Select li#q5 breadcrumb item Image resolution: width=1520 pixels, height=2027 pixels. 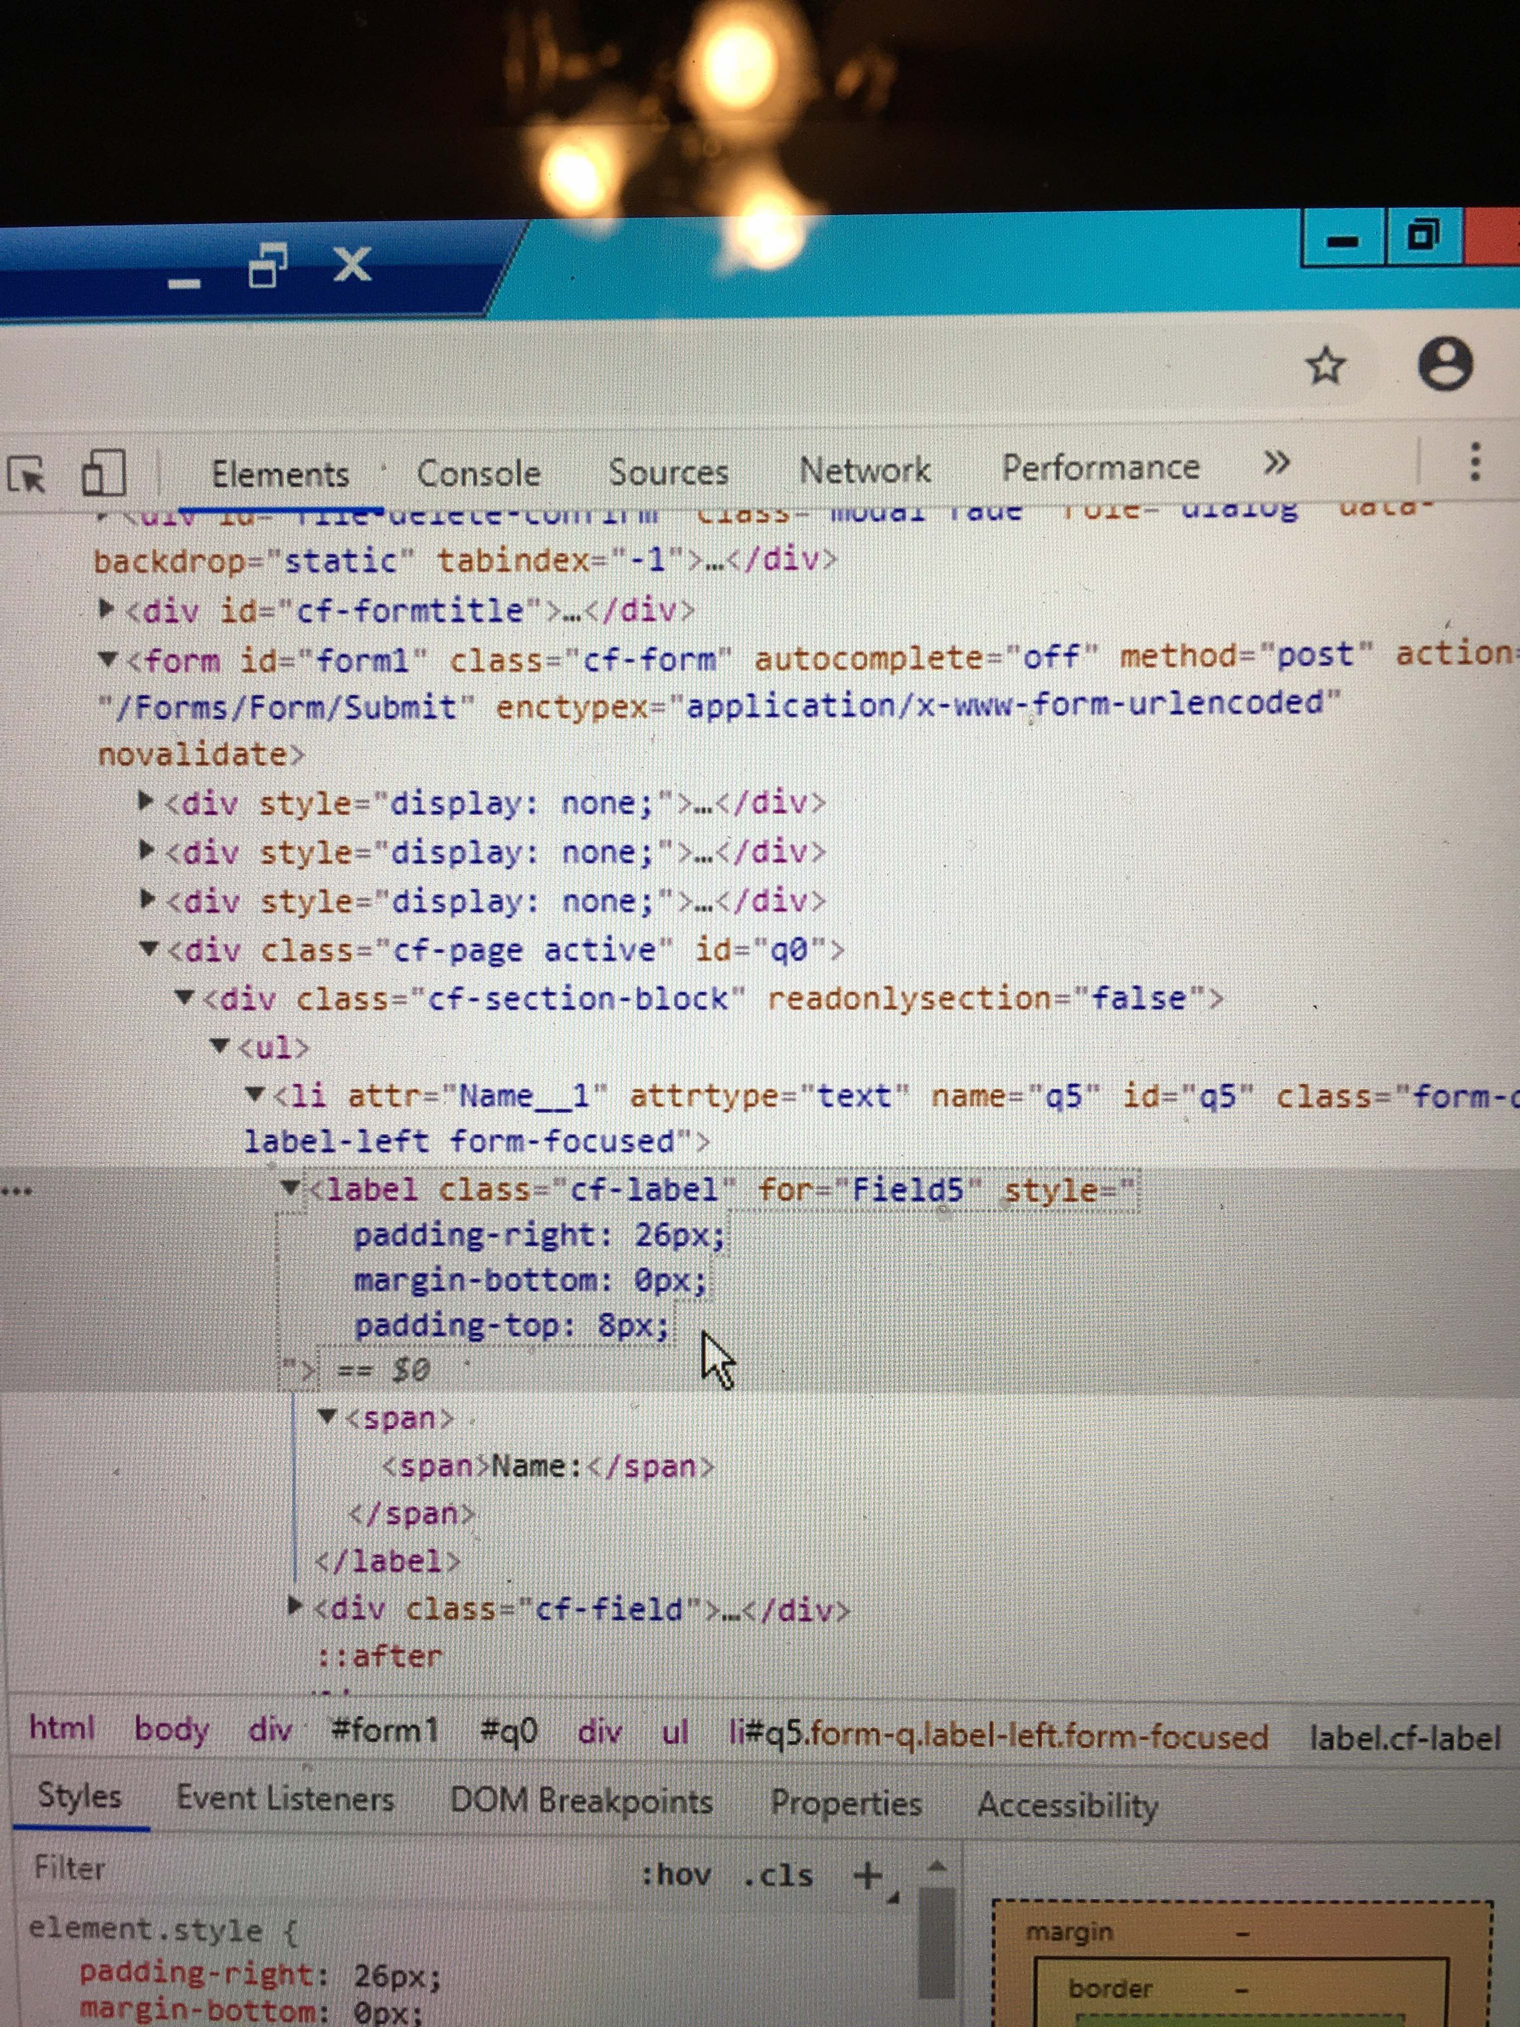[x=998, y=1735]
